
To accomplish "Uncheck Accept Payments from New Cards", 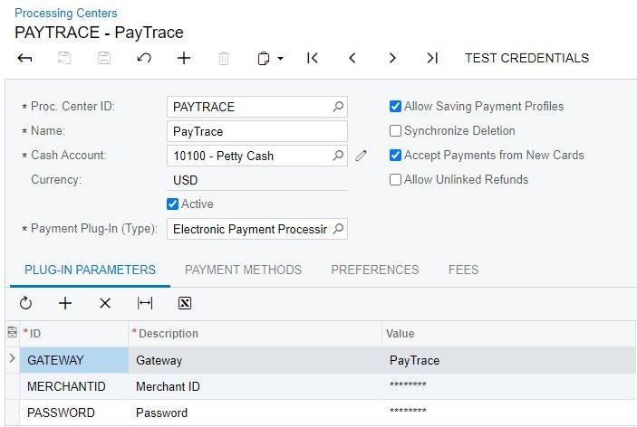I will point(395,155).
